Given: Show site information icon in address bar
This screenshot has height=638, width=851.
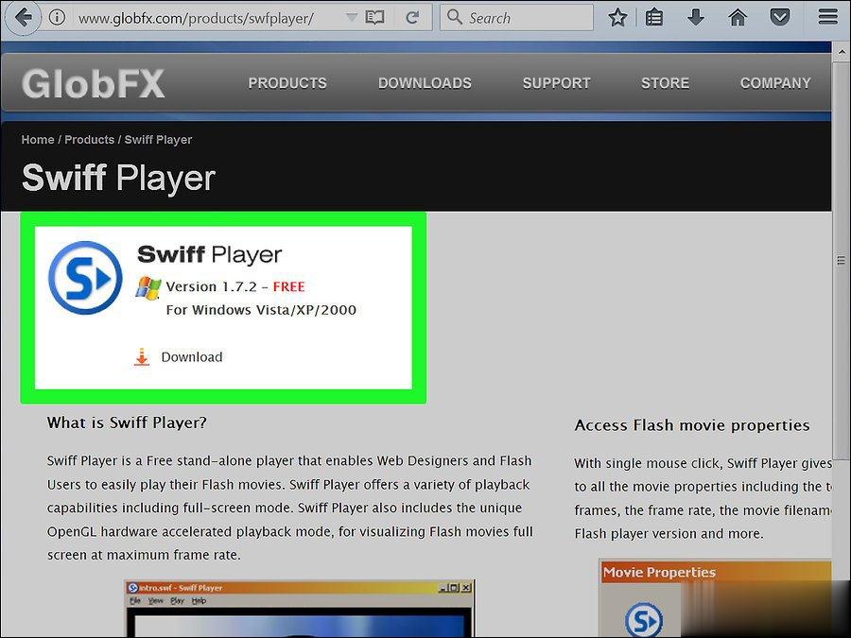Looking at the screenshot, I should pyautogui.click(x=57, y=17).
